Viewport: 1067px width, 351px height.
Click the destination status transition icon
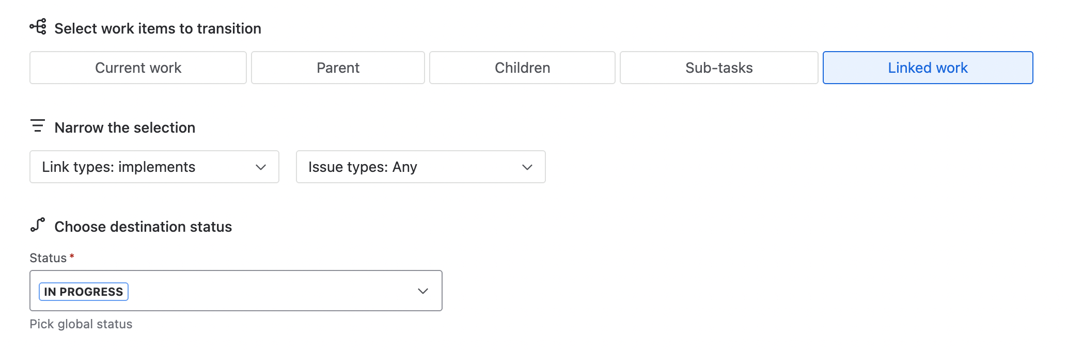coord(38,225)
